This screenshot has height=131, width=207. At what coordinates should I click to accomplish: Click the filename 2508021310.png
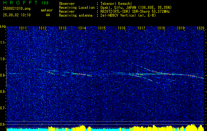click(x=17, y=9)
